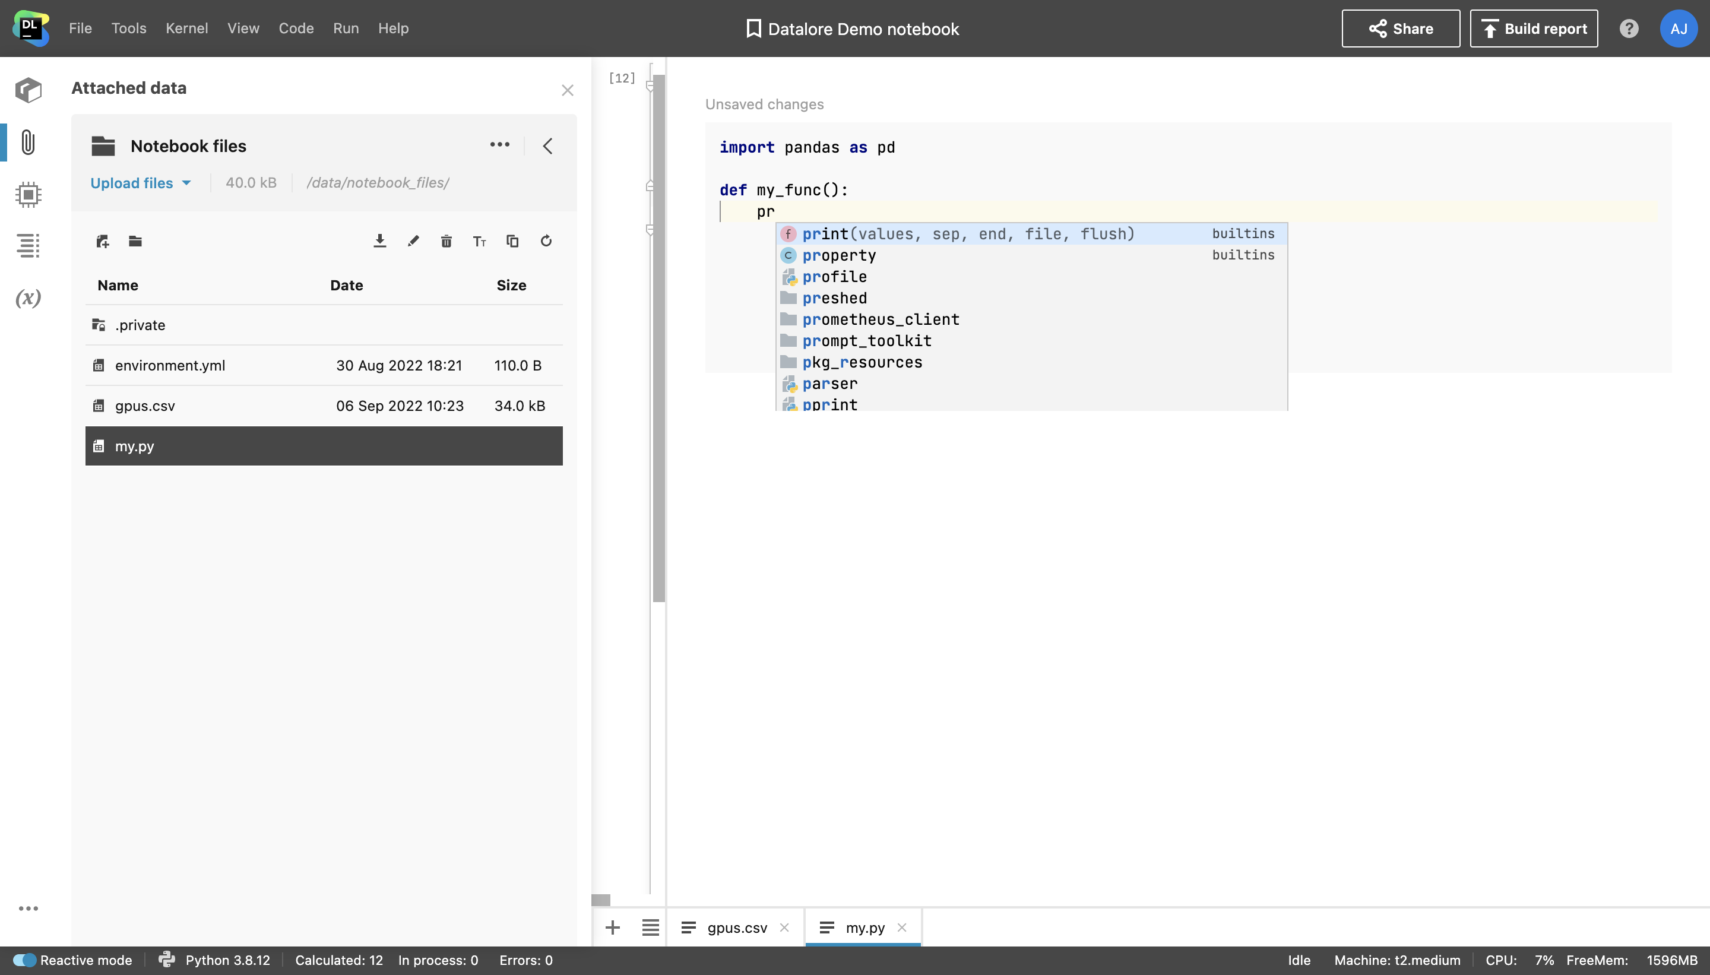1710x975 pixels.
Task: Click the Share button
Action: click(x=1401, y=29)
